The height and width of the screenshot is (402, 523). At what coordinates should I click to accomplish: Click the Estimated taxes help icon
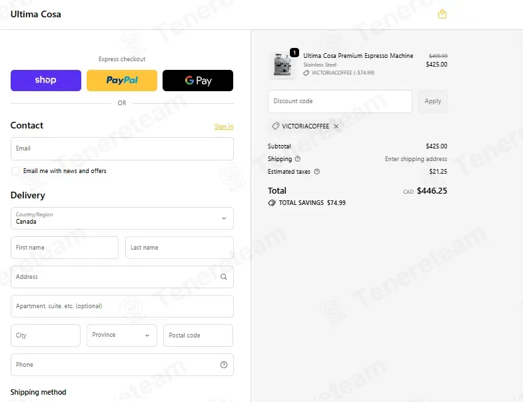[317, 172]
